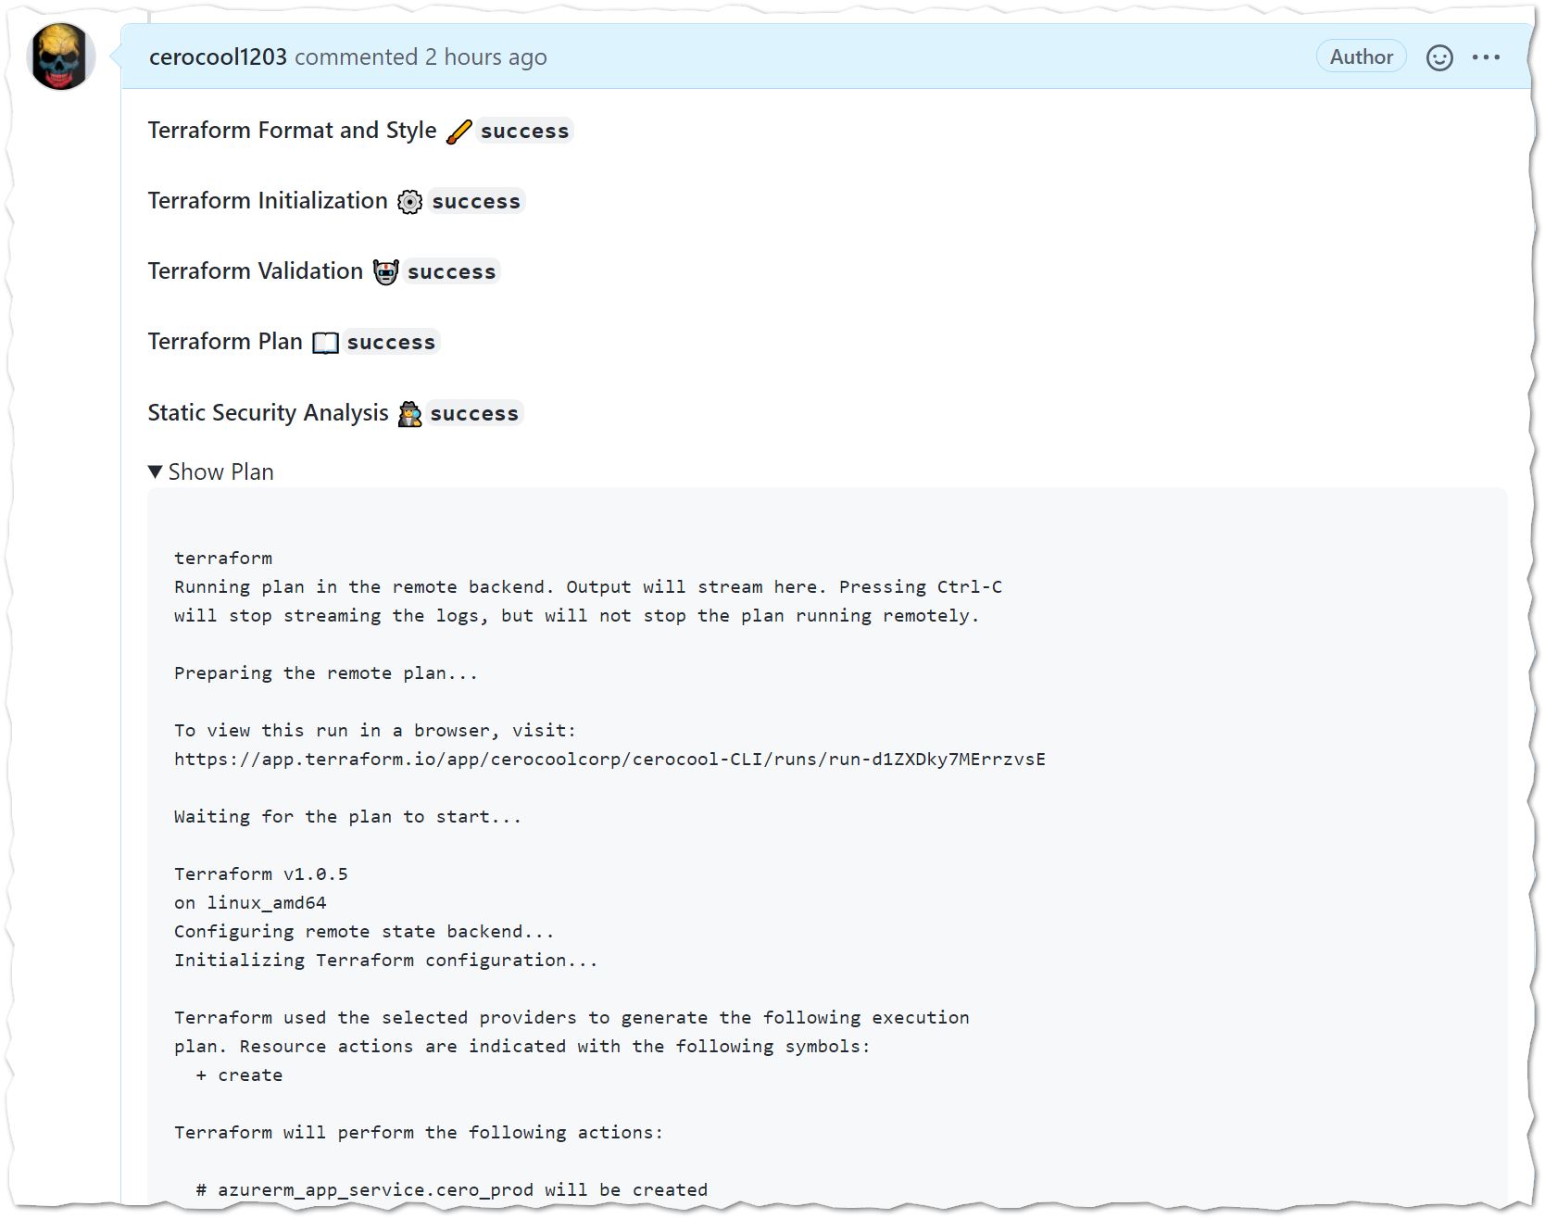Click the success label for Terraform Plan
1545x1219 pixels.
click(391, 343)
